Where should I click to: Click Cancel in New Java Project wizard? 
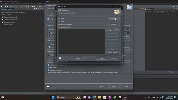(126, 86)
